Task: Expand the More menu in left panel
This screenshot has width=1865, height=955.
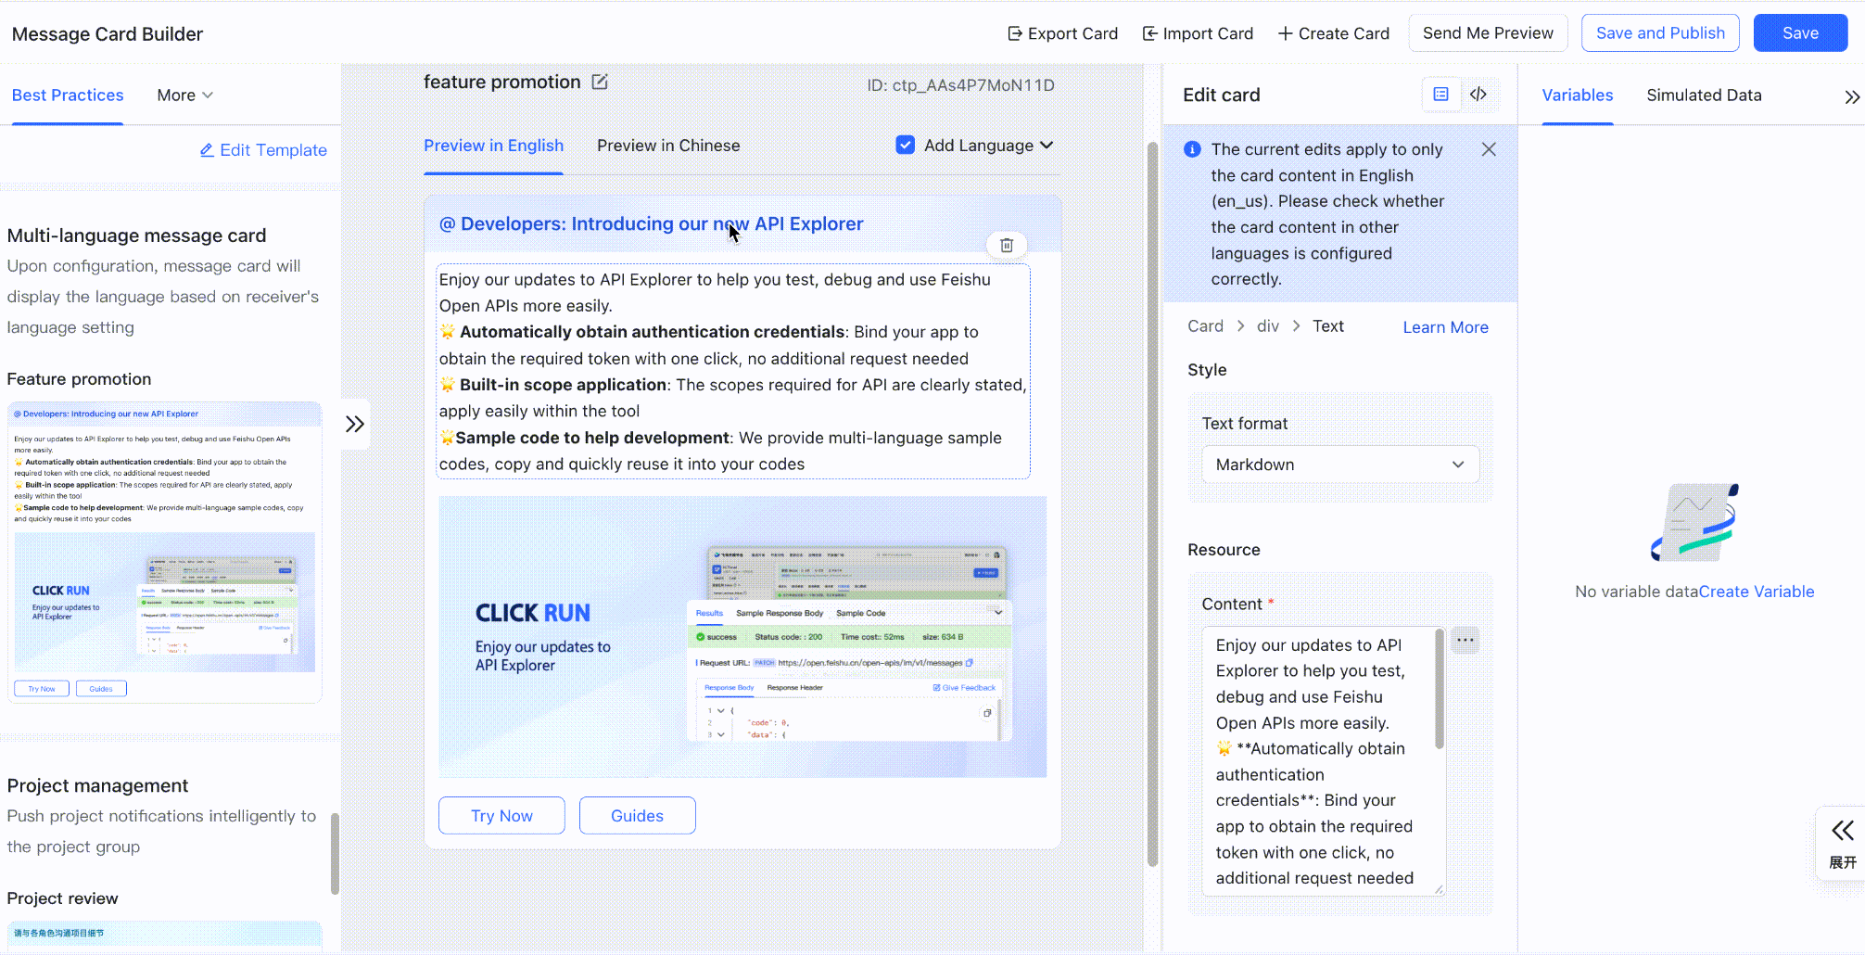Action: (184, 95)
